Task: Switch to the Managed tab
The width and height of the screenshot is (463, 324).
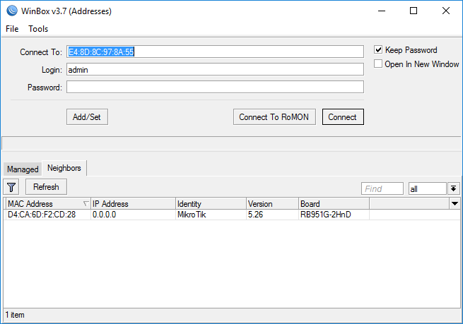Action: 23,169
